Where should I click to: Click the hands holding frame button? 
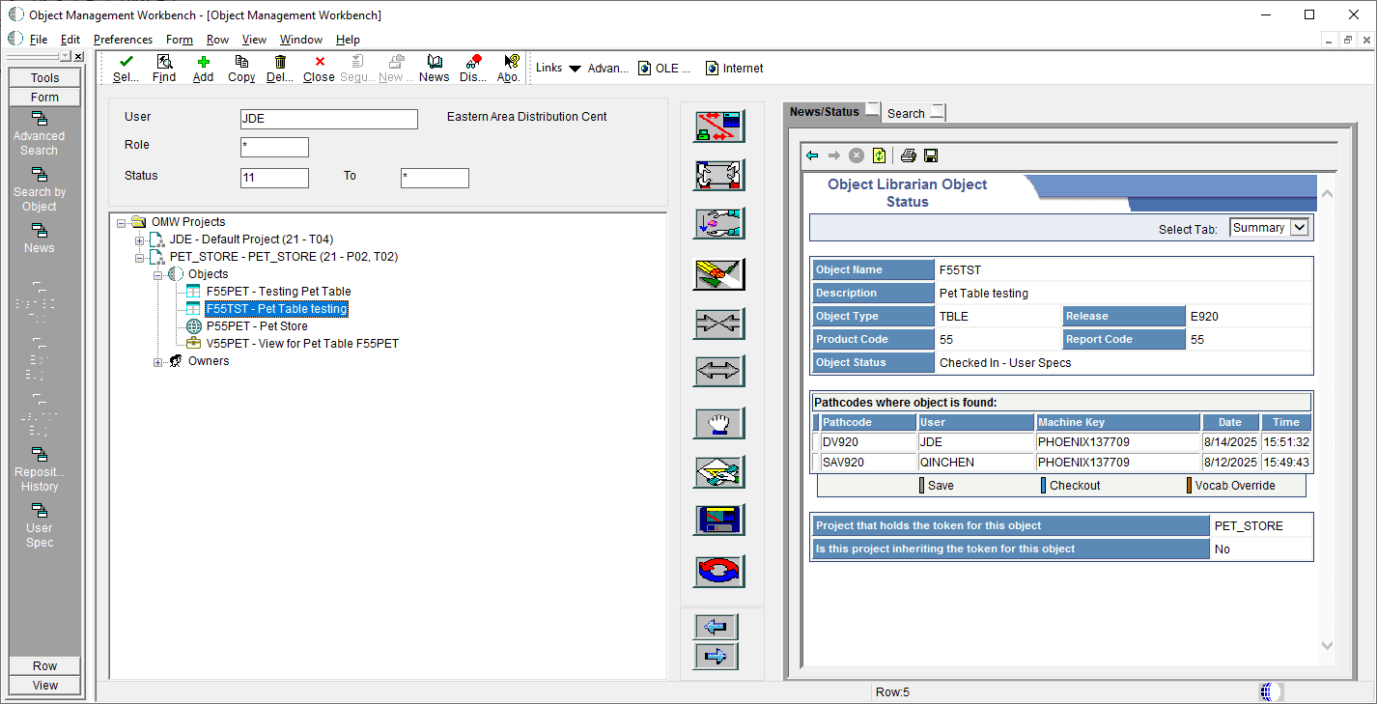pyautogui.click(x=719, y=176)
